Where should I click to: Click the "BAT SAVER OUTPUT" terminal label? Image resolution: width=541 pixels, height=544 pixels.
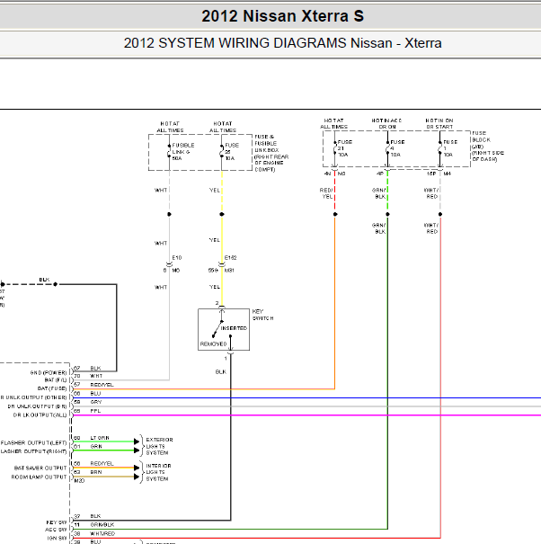point(40,468)
